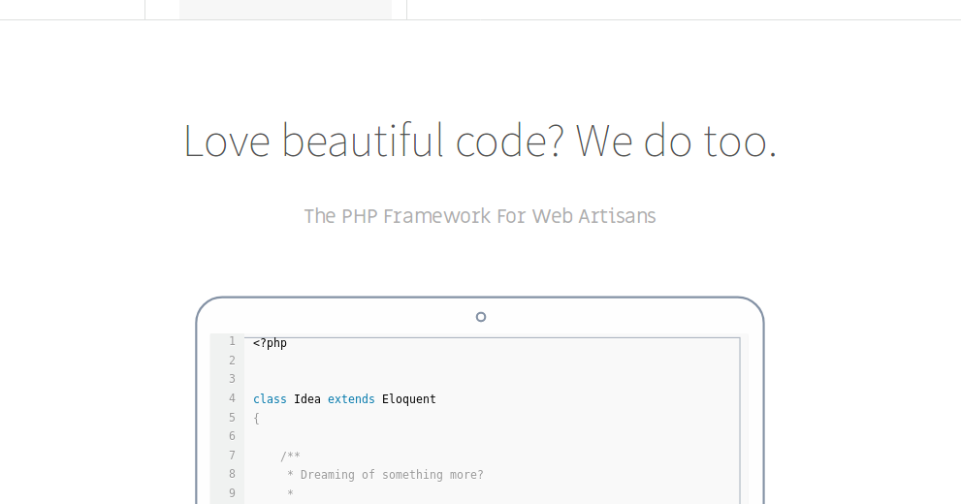
Task: Click line number 9 in the gutter
Action: (x=232, y=493)
